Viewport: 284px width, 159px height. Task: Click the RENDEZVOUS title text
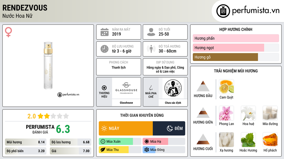[25, 8]
